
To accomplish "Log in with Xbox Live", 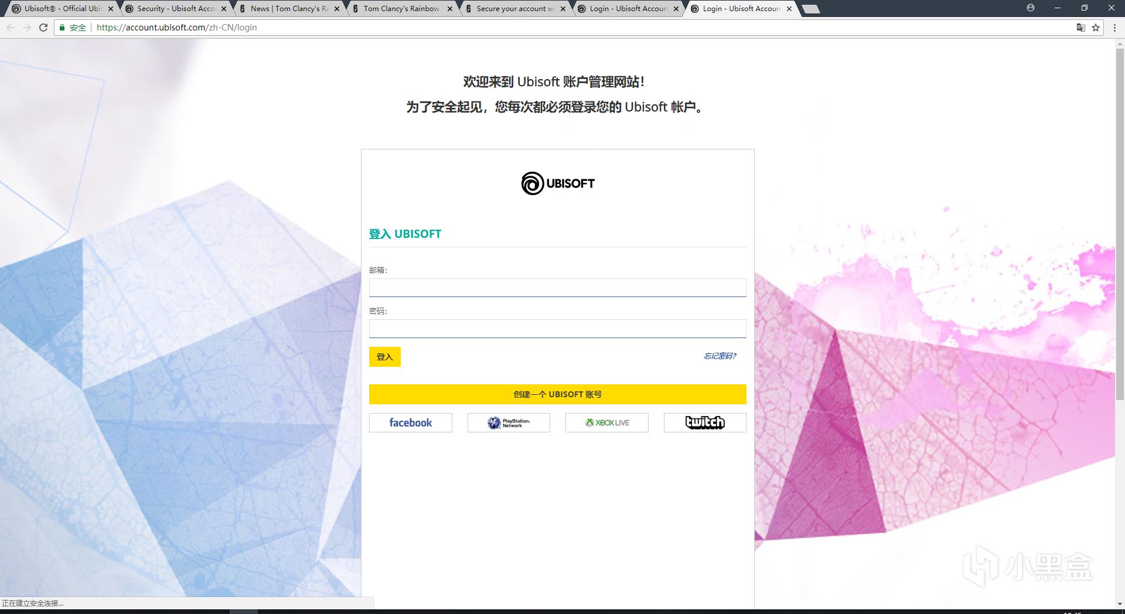I will pos(607,422).
